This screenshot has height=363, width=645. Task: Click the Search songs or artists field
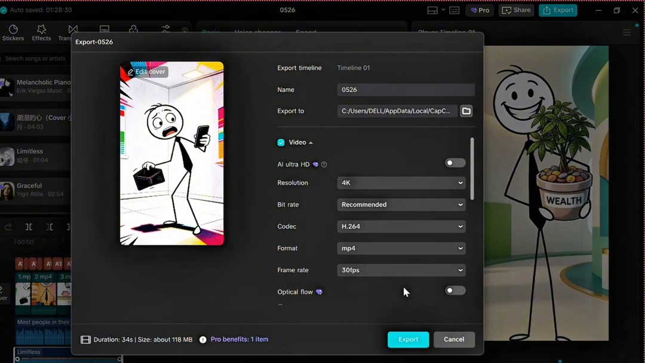pos(35,59)
